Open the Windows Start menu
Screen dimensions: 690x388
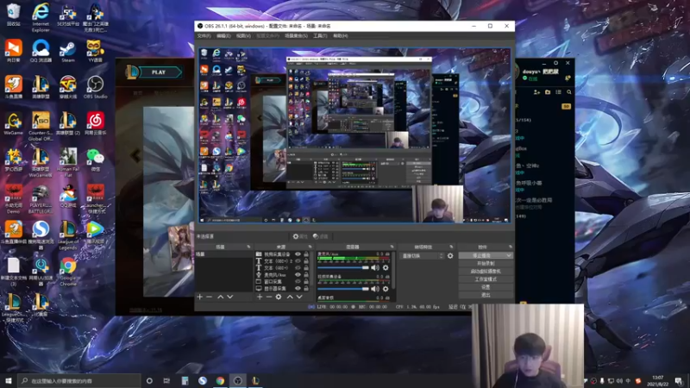click(8, 380)
